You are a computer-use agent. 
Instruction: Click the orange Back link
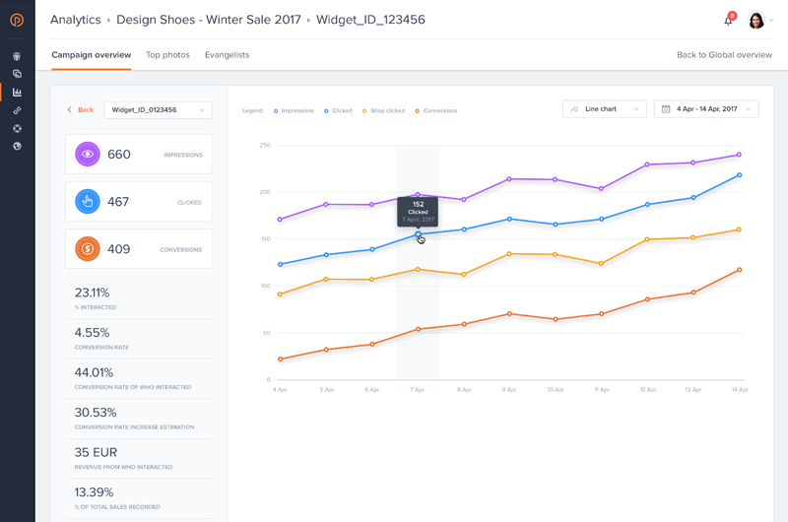[81, 110]
